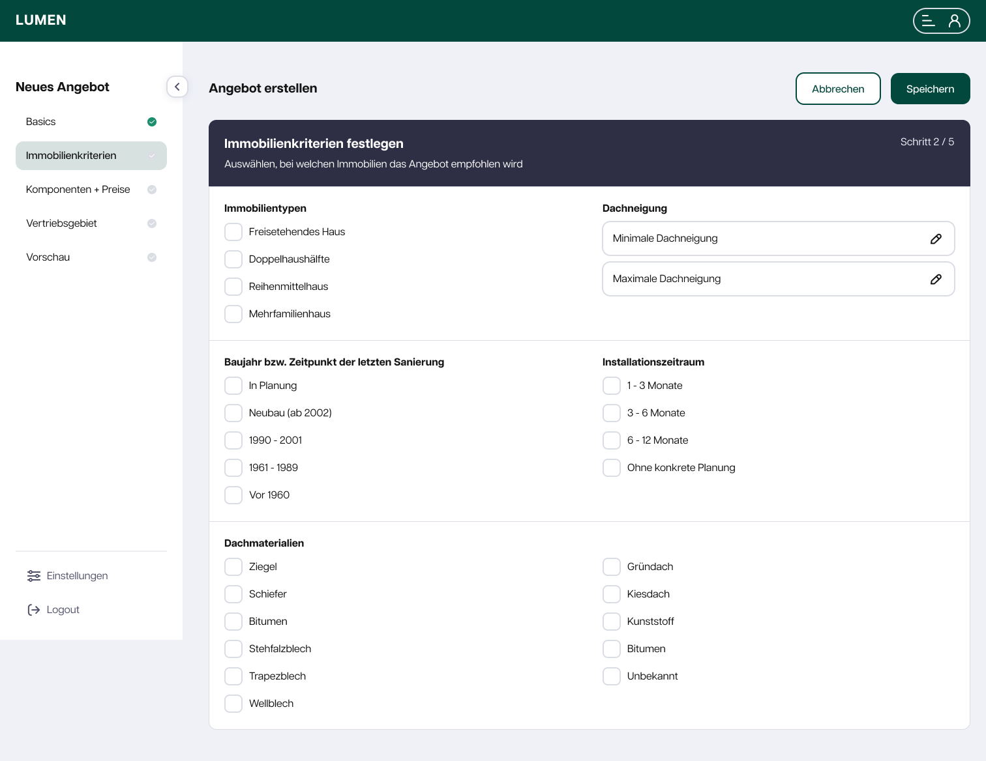Go to the Vorschau step
This screenshot has height=761, width=986.
point(91,257)
